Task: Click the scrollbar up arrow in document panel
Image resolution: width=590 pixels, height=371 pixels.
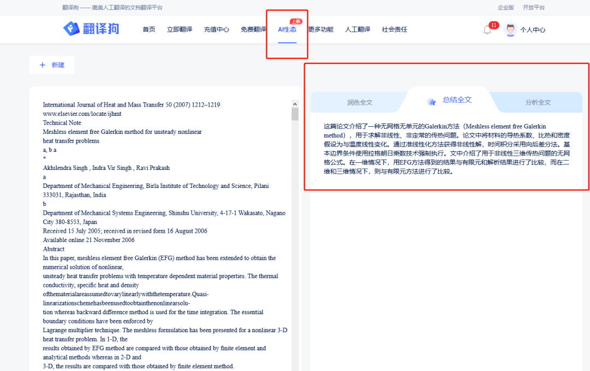Action: point(294,104)
